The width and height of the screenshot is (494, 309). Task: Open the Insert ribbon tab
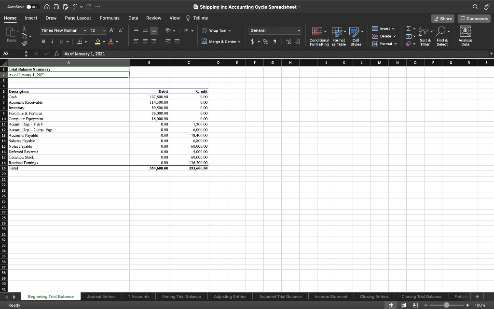(31, 18)
